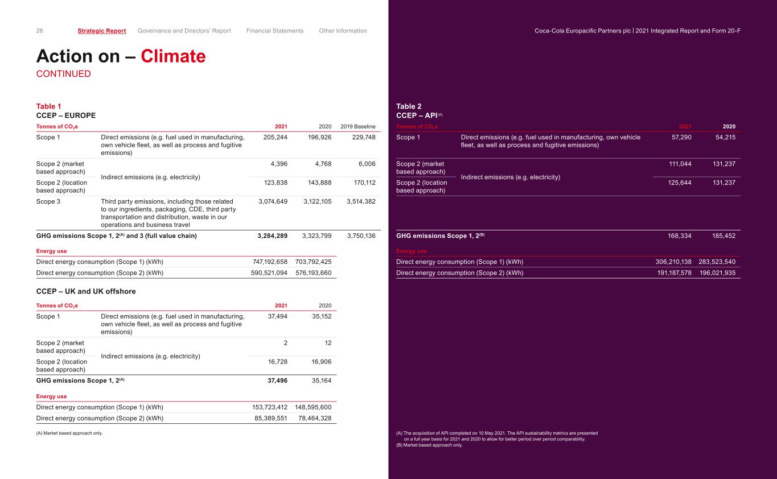This screenshot has height=479, width=777.
Task: Select the Table 2 title
Action: (x=409, y=106)
